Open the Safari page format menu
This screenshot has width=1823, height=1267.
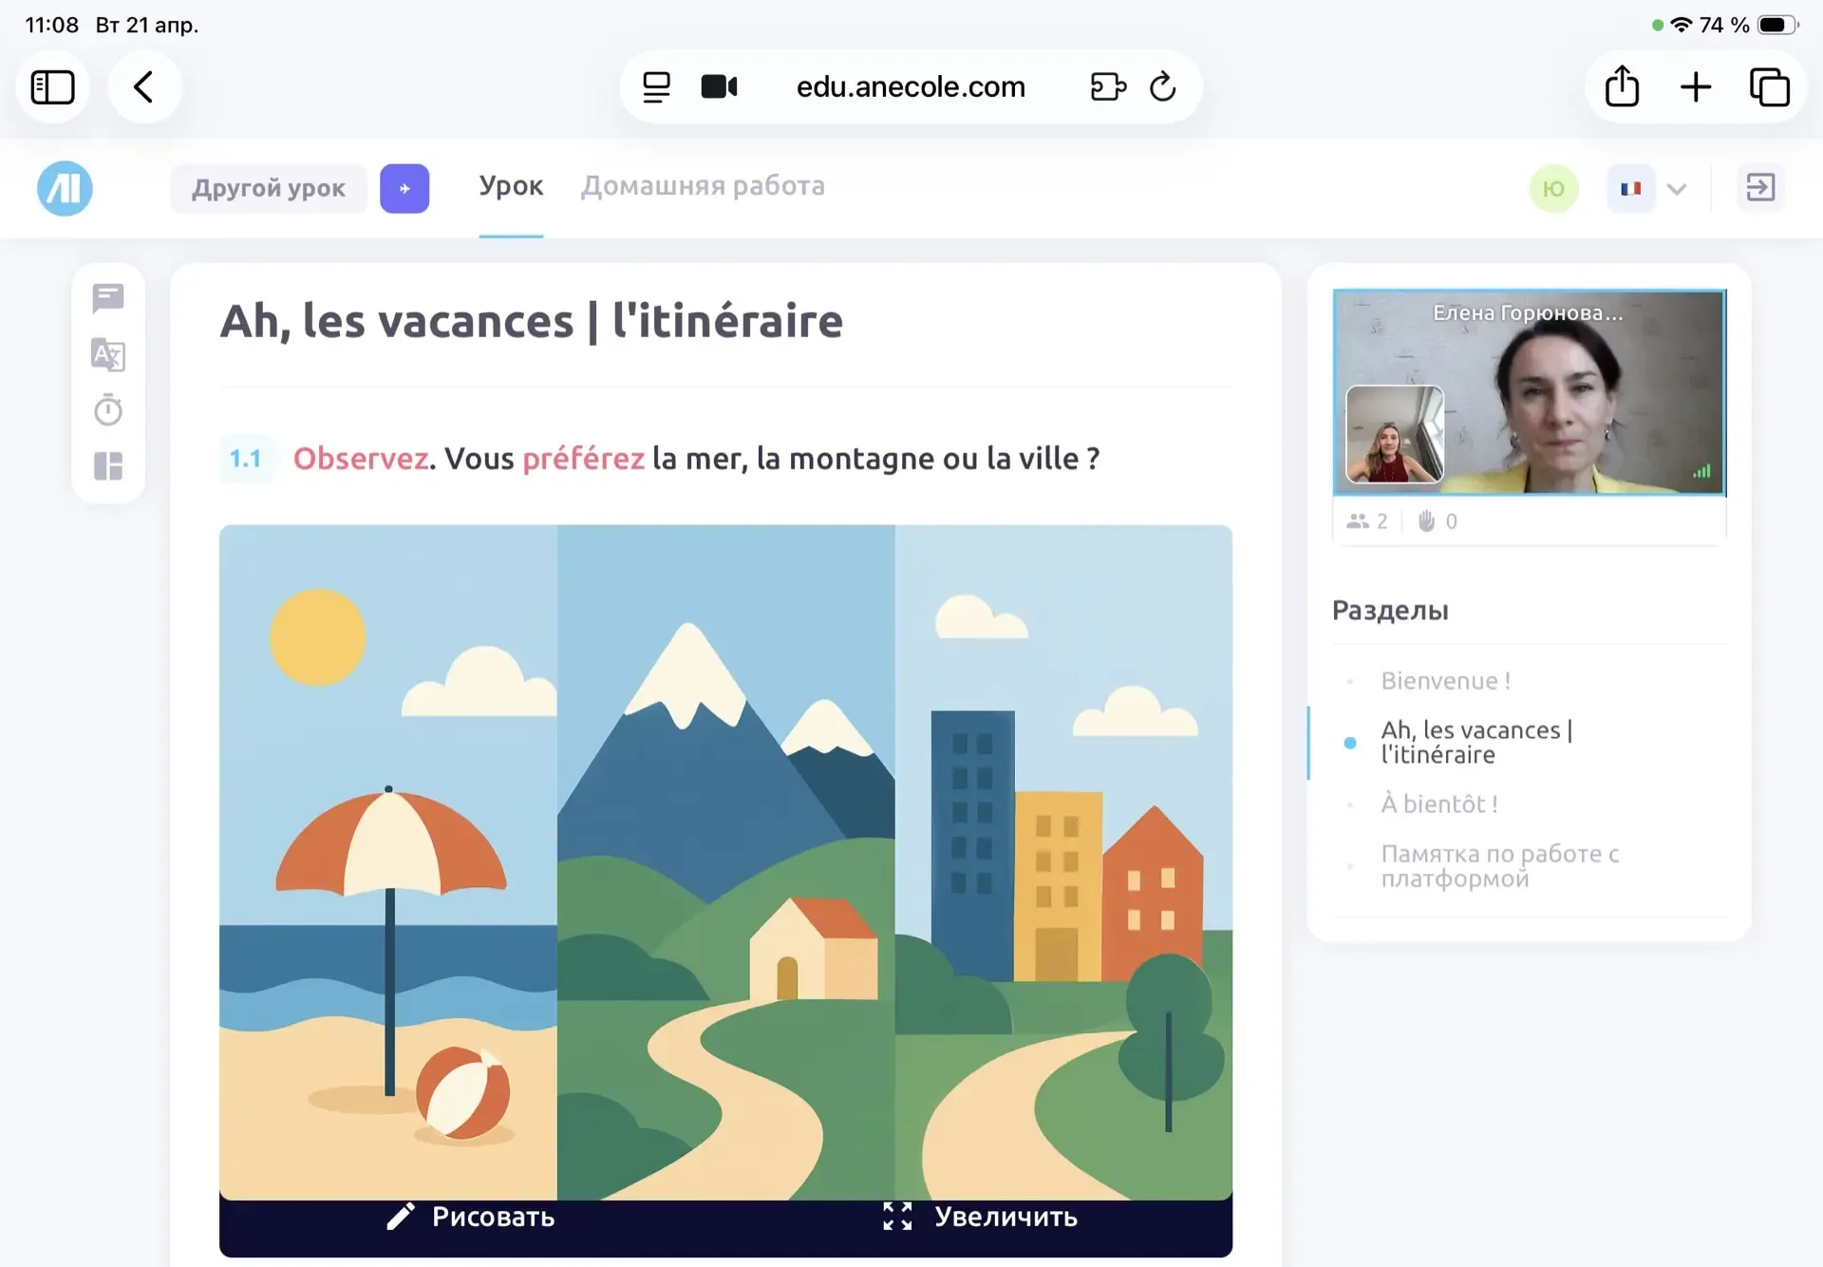click(656, 87)
